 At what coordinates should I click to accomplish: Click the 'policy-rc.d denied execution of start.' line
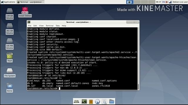coord(62,62)
